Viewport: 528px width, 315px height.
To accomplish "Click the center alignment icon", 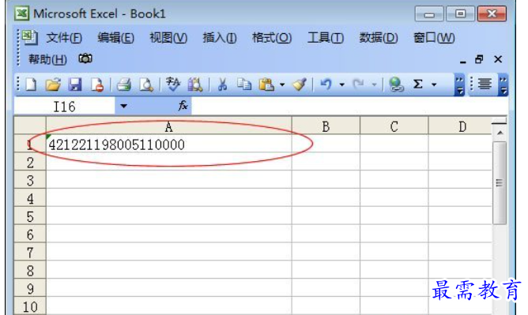I will point(485,84).
